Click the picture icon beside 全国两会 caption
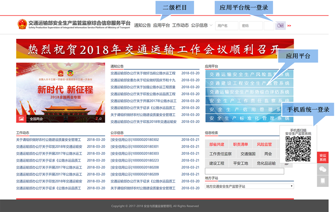Screen dimensions: 335x212 [x=21, y=119]
